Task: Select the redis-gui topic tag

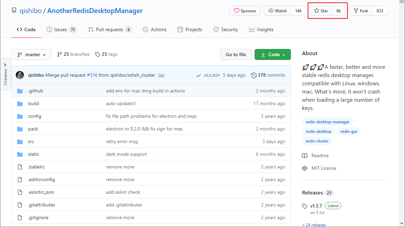Action: [349, 131]
